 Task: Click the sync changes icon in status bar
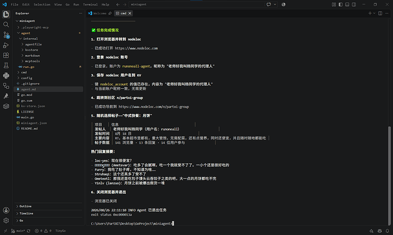(x=28, y=231)
